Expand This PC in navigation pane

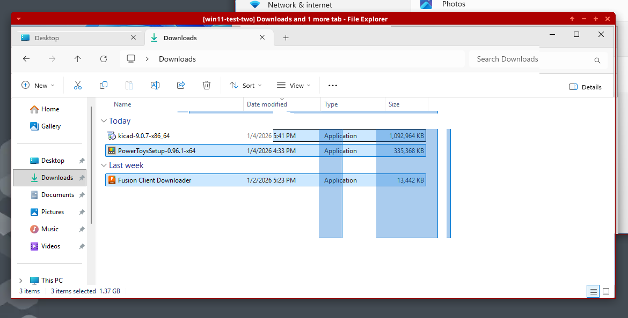click(x=21, y=280)
